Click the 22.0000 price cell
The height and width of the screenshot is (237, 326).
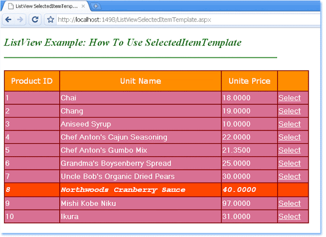tap(250, 137)
